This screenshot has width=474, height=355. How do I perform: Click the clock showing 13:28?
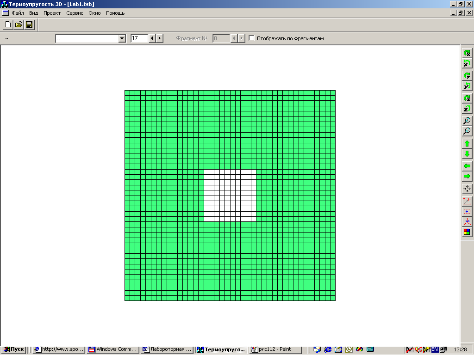tap(460, 349)
